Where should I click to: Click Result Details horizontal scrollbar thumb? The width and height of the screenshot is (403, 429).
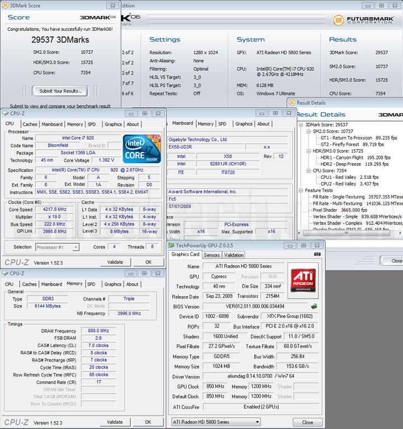347,233
